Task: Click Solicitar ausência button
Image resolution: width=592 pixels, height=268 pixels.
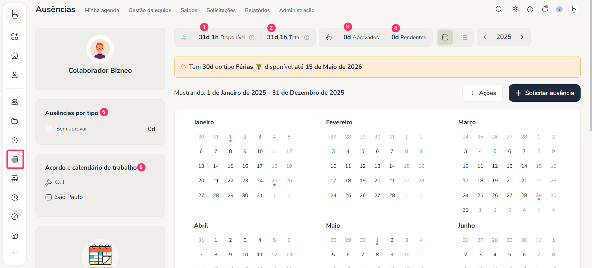Action: [x=545, y=93]
